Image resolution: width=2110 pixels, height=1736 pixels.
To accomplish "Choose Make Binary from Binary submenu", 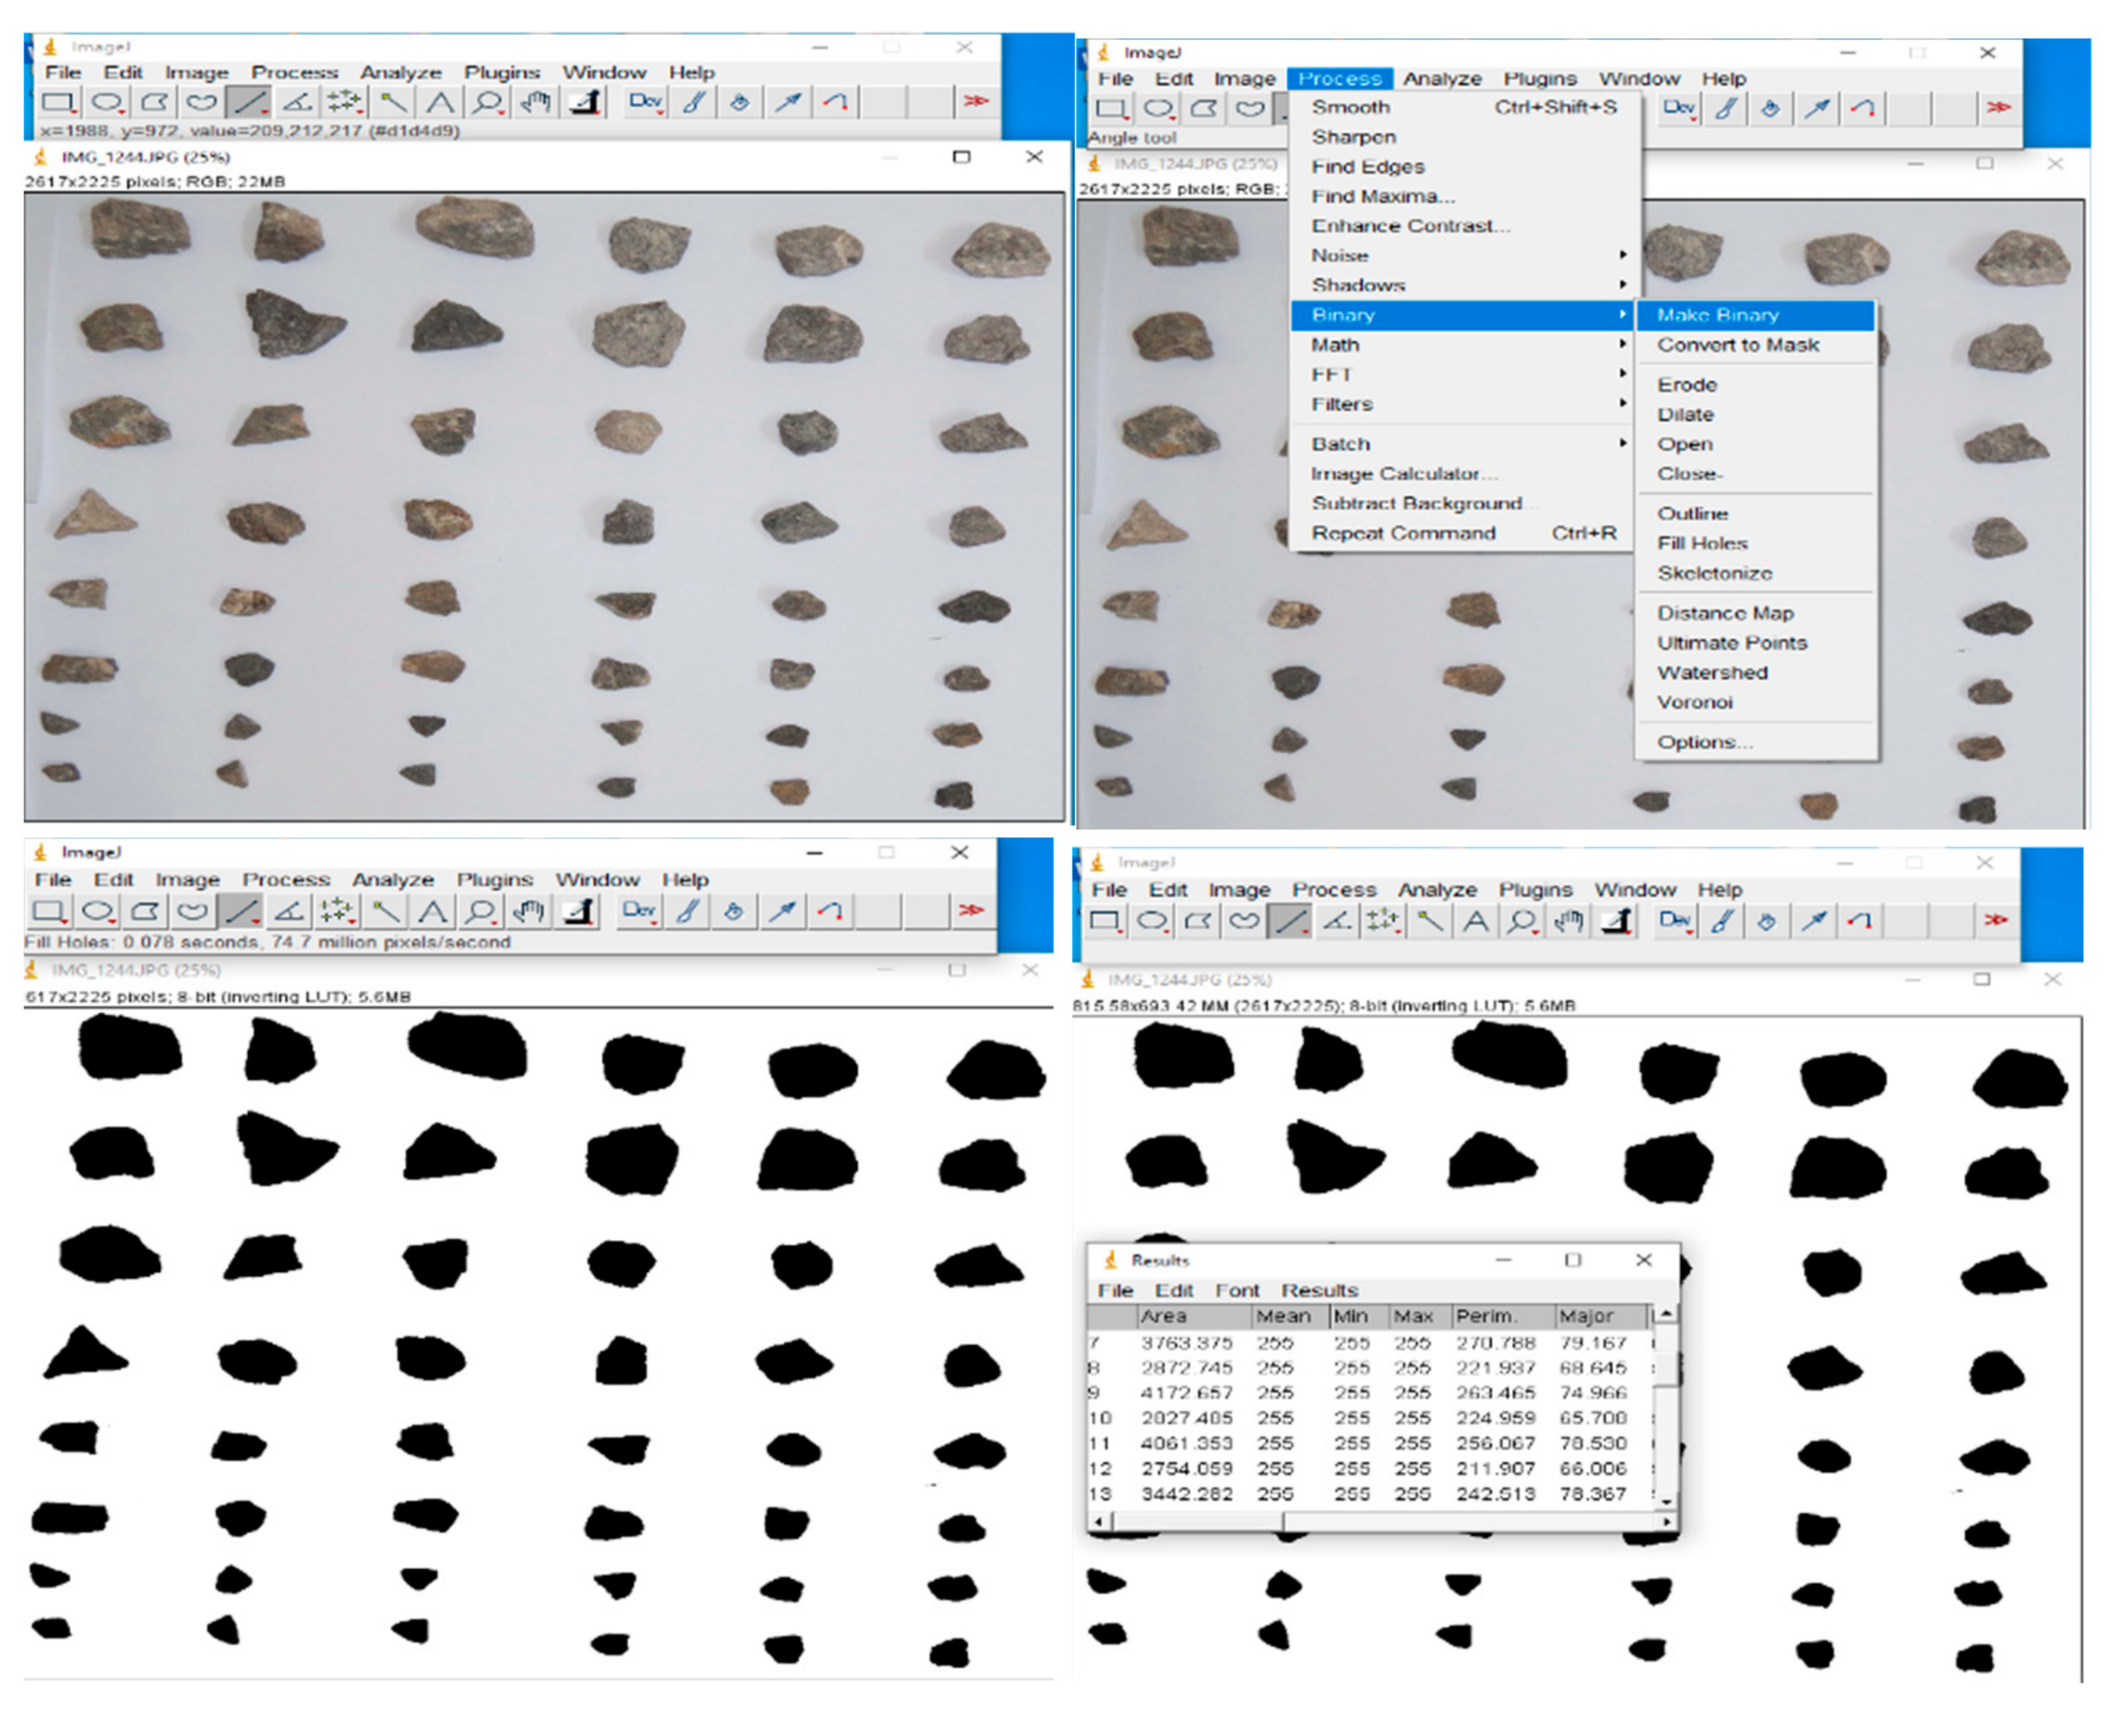I will click(1717, 315).
